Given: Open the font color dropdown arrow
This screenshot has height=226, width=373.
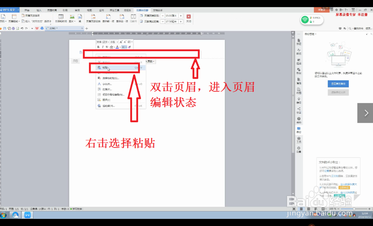Looking at the screenshot, I should [x=120, y=47].
